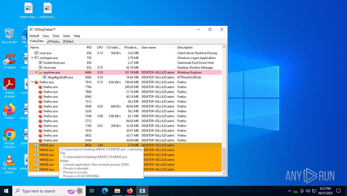
Task: Click the '298.93 MB' private bytes cell
Action: point(132,87)
